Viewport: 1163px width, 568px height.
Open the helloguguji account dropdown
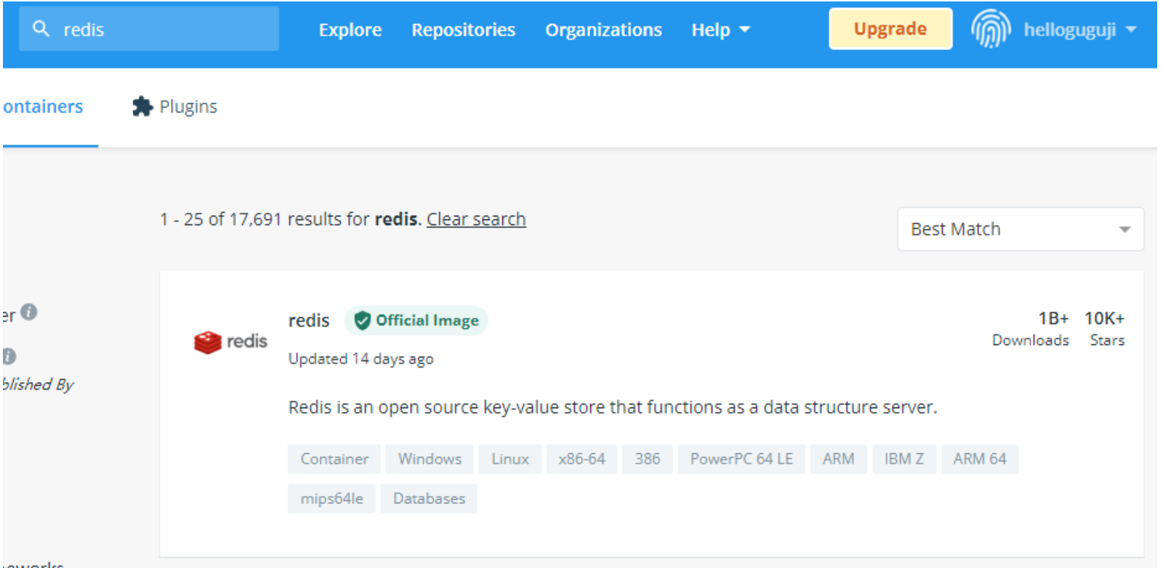coord(1080,30)
